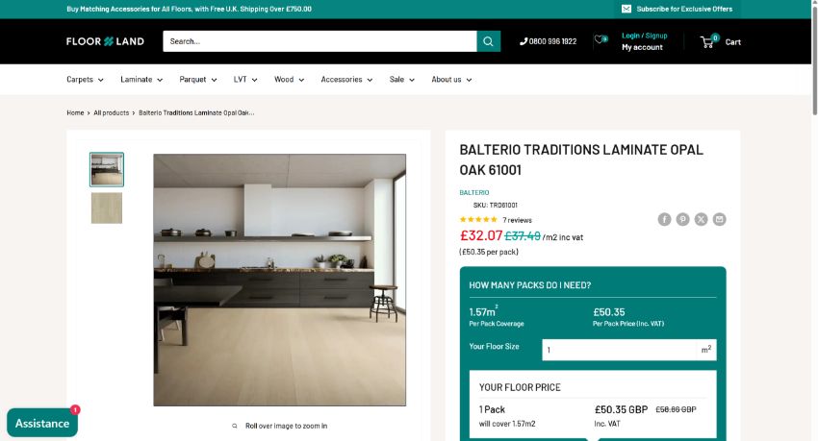Open the About us menu
The height and width of the screenshot is (441, 818).
click(451, 80)
